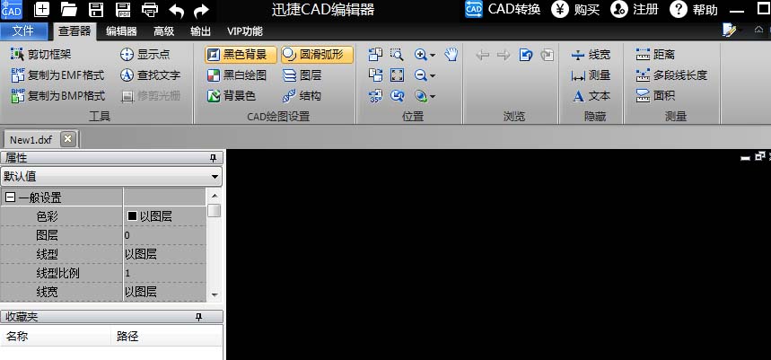
Task: Toggle 黑白绘图 mode
Action: pos(237,75)
